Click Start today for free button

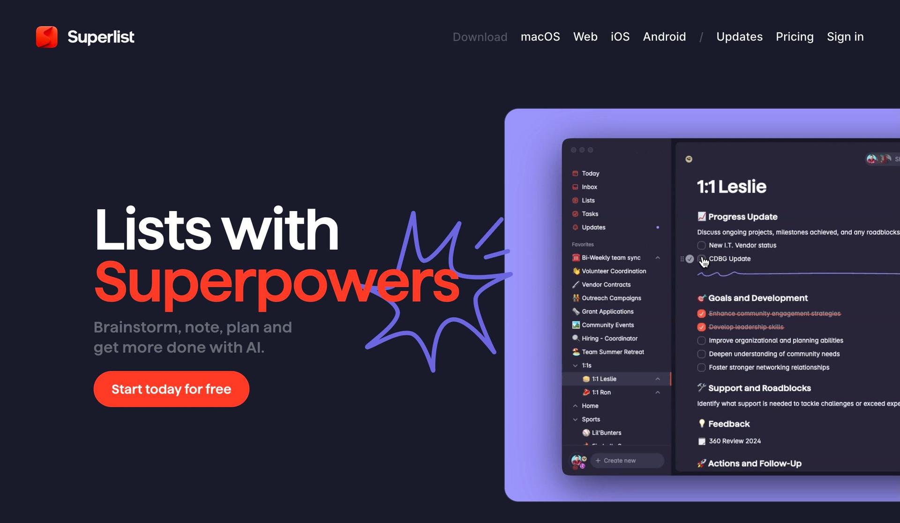tap(171, 389)
